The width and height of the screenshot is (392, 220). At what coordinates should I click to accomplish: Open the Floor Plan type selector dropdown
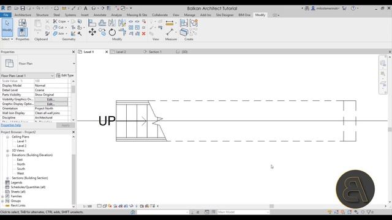coord(73,64)
